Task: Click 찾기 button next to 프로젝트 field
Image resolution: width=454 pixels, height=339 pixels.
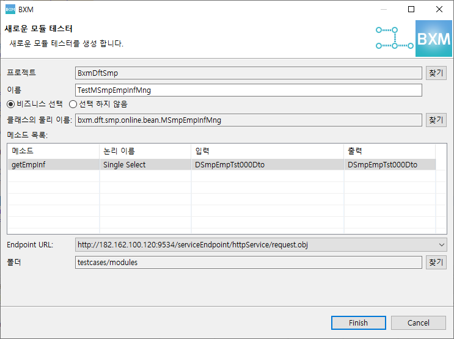Action: click(436, 73)
